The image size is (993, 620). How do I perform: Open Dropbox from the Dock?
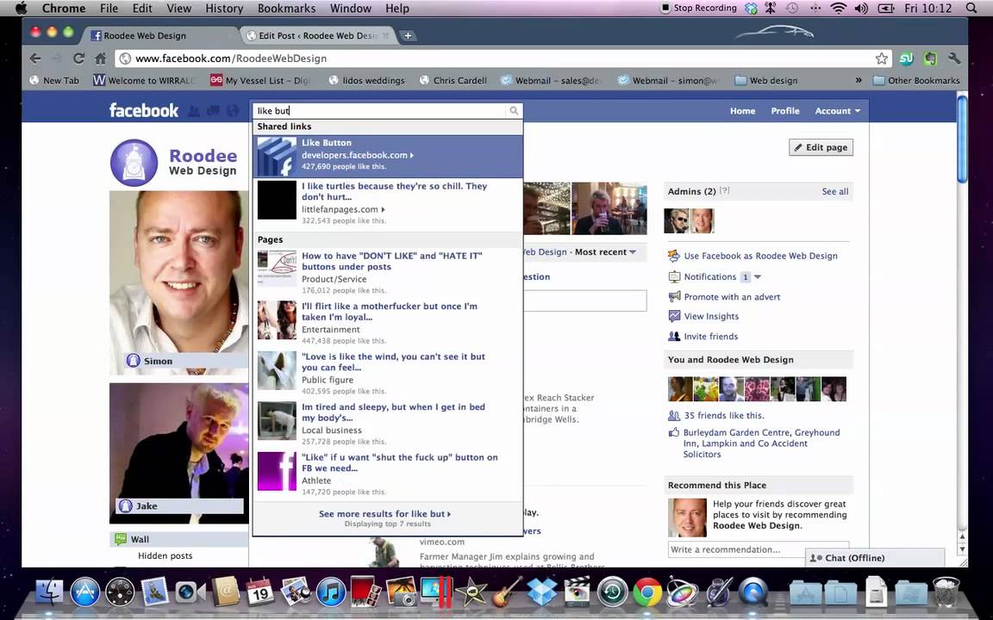pos(541,592)
